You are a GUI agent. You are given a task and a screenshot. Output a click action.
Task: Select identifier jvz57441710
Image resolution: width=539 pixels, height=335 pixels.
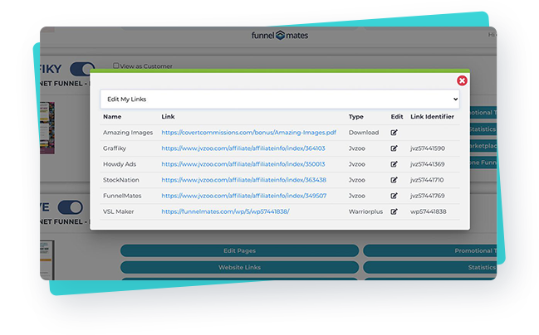(427, 180)
